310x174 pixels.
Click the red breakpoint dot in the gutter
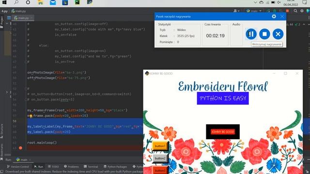(20, 148)
